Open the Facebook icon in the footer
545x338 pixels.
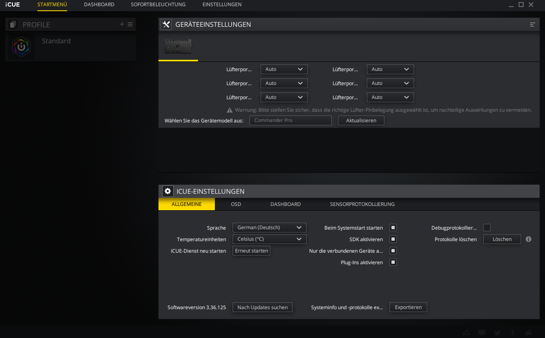(x=512, y=333)
